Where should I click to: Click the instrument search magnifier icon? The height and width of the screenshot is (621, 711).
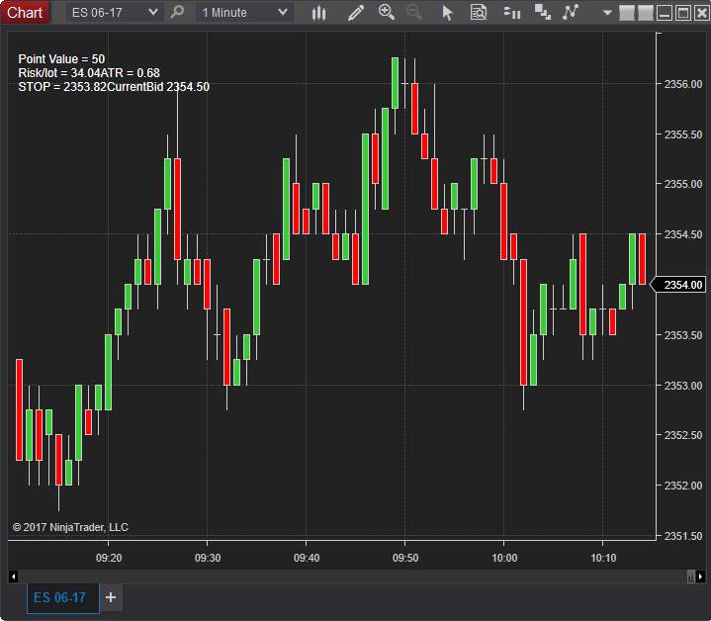coord(177,12)
